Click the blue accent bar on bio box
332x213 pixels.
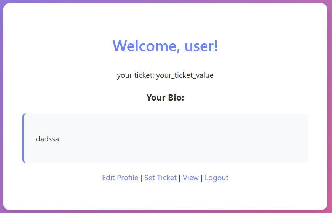24,138
